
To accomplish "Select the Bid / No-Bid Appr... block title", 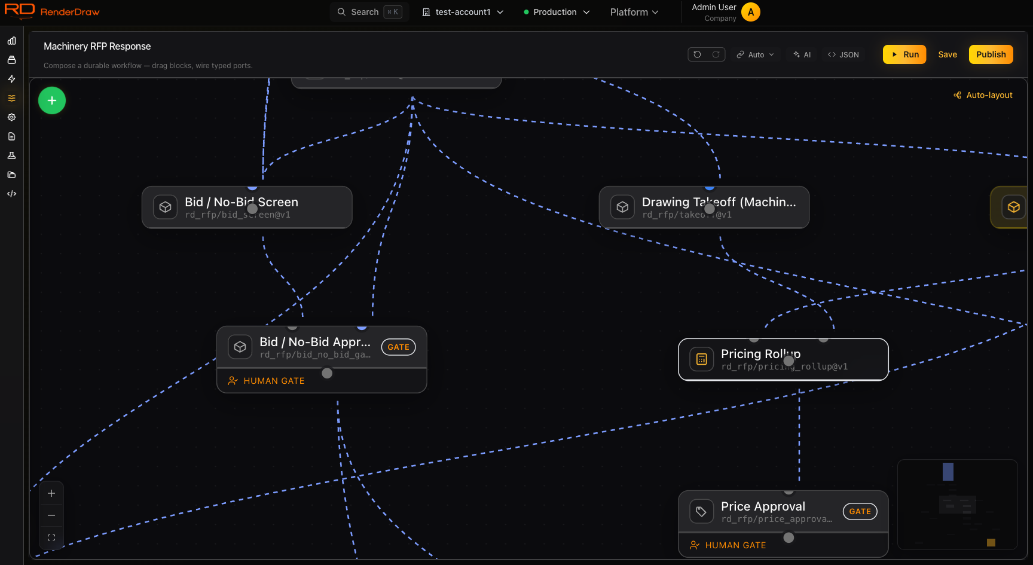I will (315, 342).
